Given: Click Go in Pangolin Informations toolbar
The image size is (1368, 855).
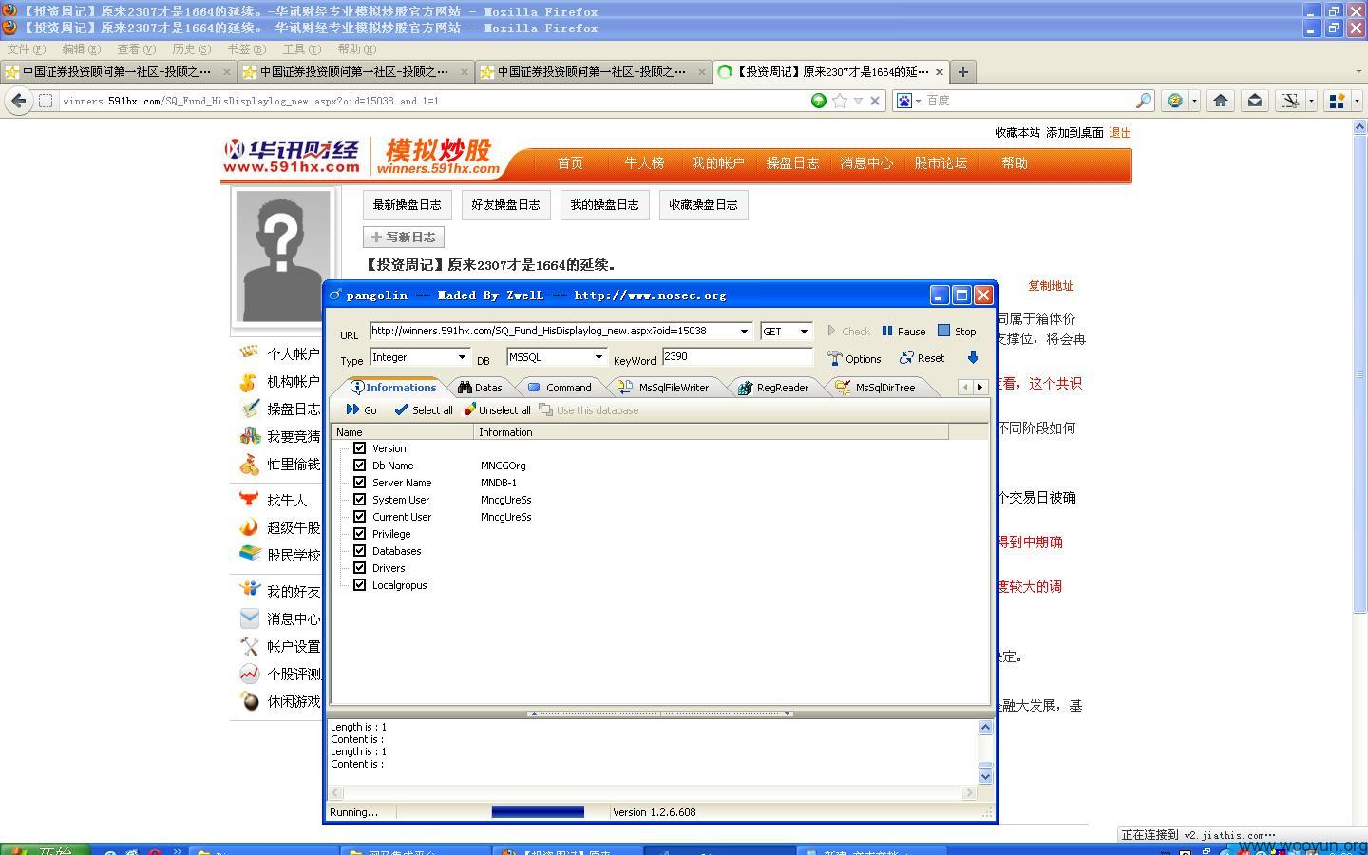Looking at the screenshot, I should tap(362, 410).
